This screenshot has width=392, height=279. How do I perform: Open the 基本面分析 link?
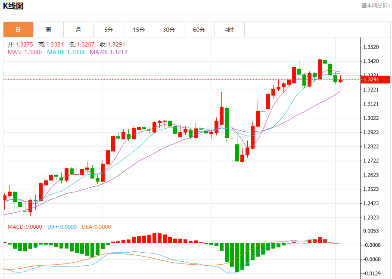pyautogui.click(x=375, y=6)
